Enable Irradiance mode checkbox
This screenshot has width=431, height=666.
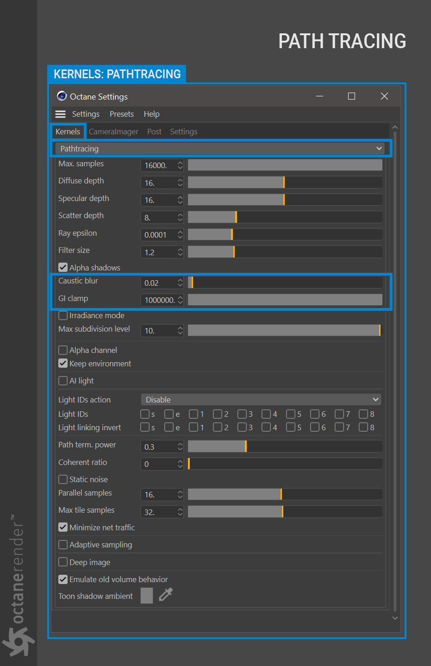coord(63,315)
